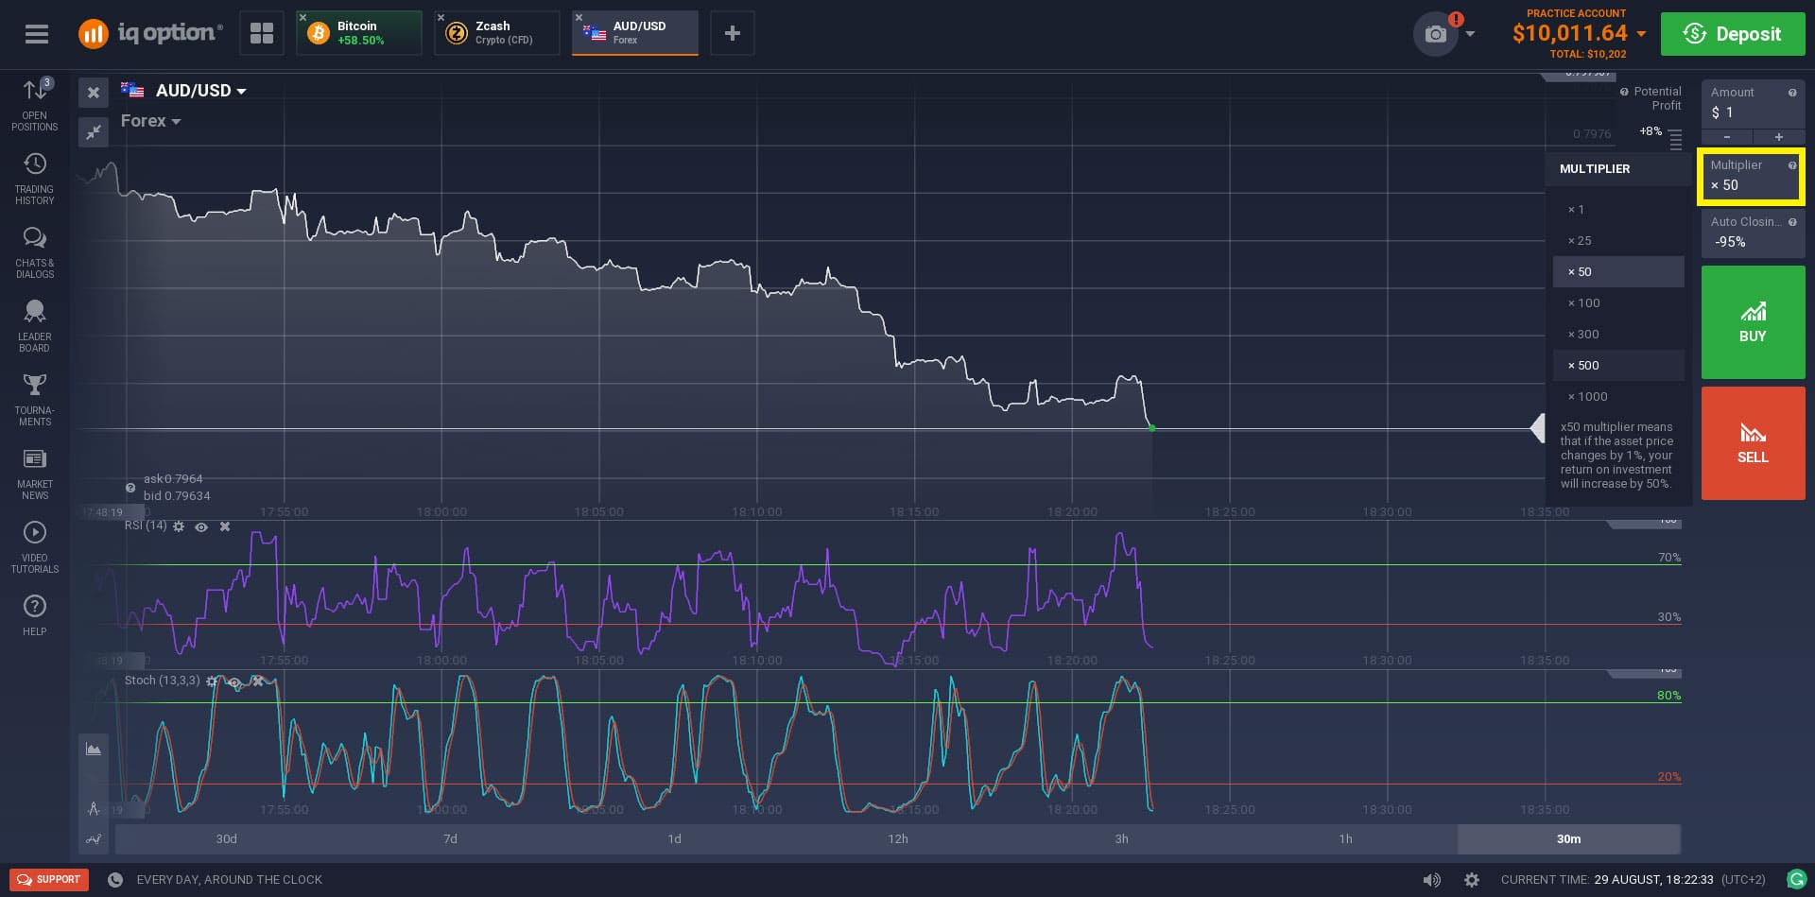Open the Tournaments section
Viewport: 1815px width, 897px height.
click(x=35, y=401)
